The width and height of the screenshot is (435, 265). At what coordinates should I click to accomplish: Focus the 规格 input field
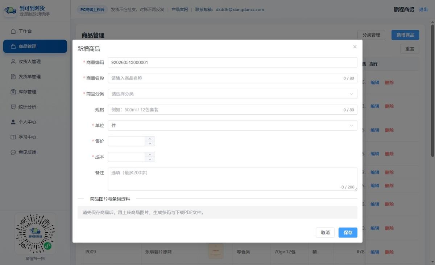[x=232, y=110]
